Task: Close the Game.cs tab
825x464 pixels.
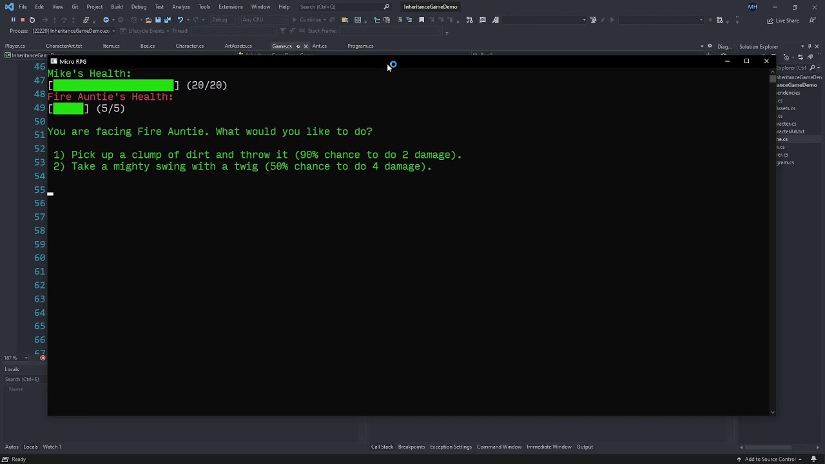Action: [x=306, y=46]
